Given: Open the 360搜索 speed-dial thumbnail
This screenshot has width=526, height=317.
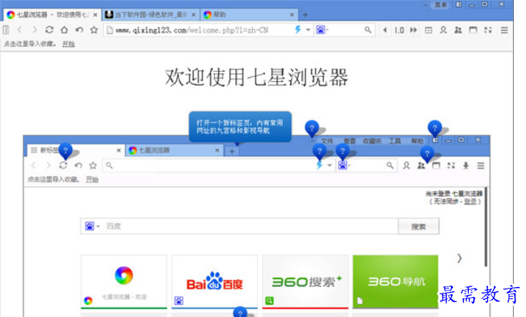Looking at the screenshot, I should pos(305,282).
